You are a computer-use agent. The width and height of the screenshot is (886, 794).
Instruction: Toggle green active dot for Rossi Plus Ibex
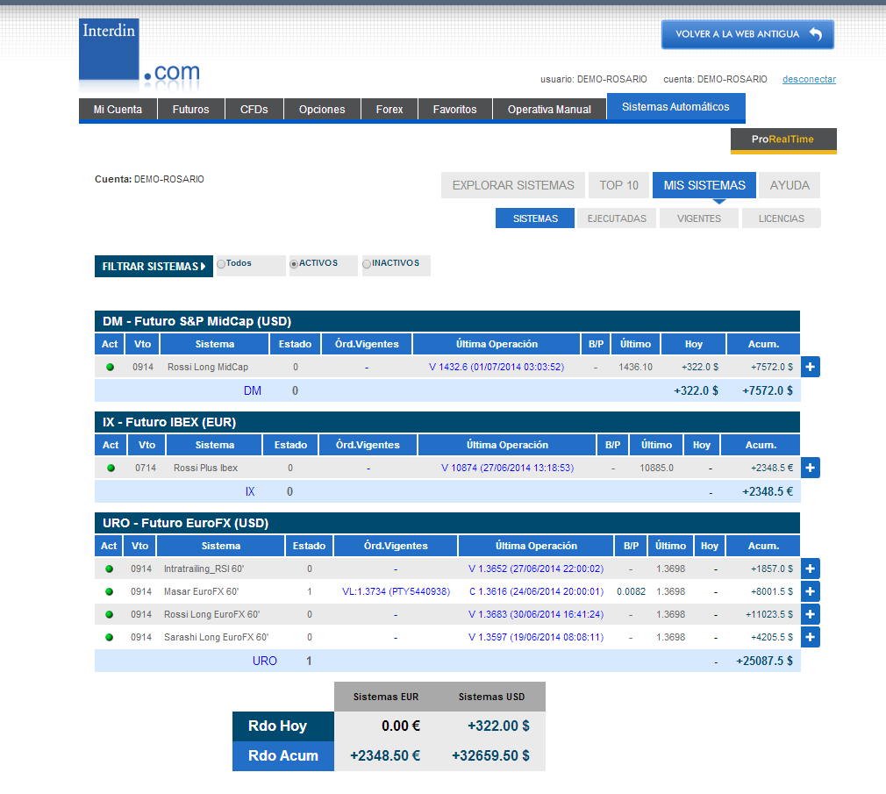point(111,468)
